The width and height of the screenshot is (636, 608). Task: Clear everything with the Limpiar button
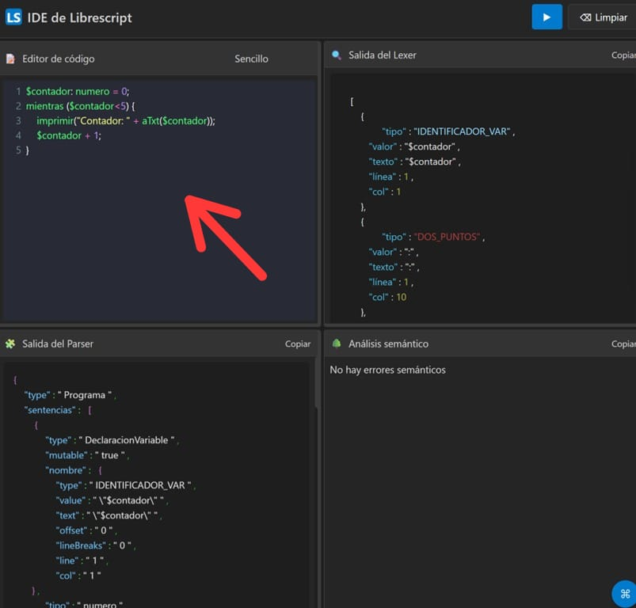pos(604,17)
